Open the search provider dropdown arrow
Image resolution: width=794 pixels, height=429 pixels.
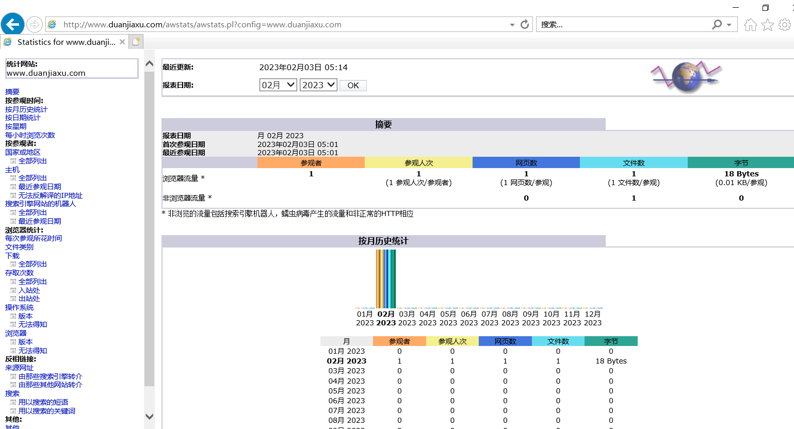tap(729, 25)
